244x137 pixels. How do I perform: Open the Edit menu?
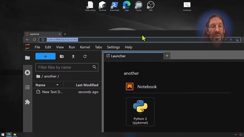pos(48,47)
